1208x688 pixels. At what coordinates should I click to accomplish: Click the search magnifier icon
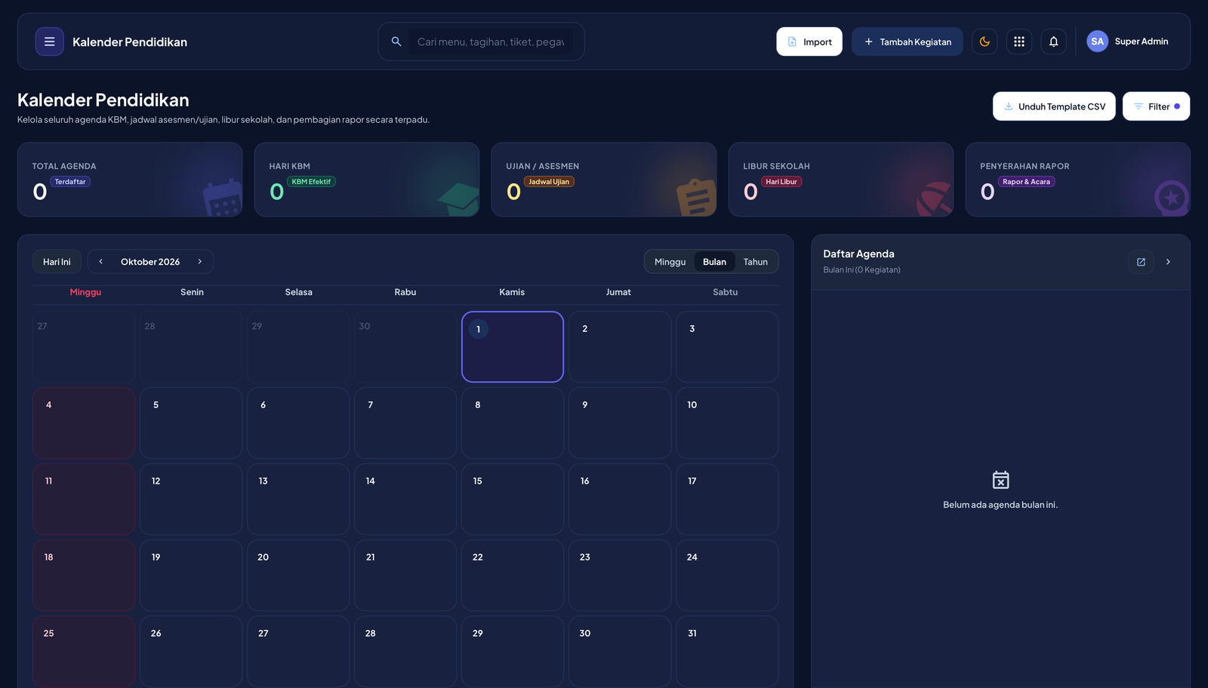(396, 41)
